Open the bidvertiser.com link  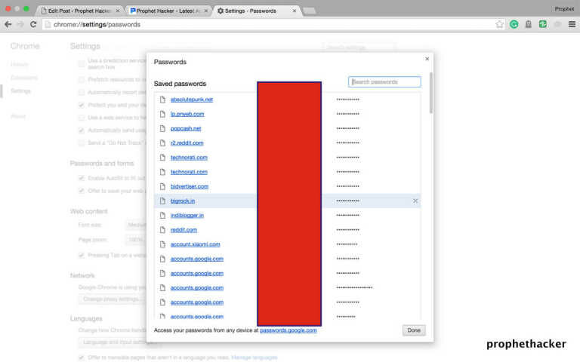click(x=190, y=186)
